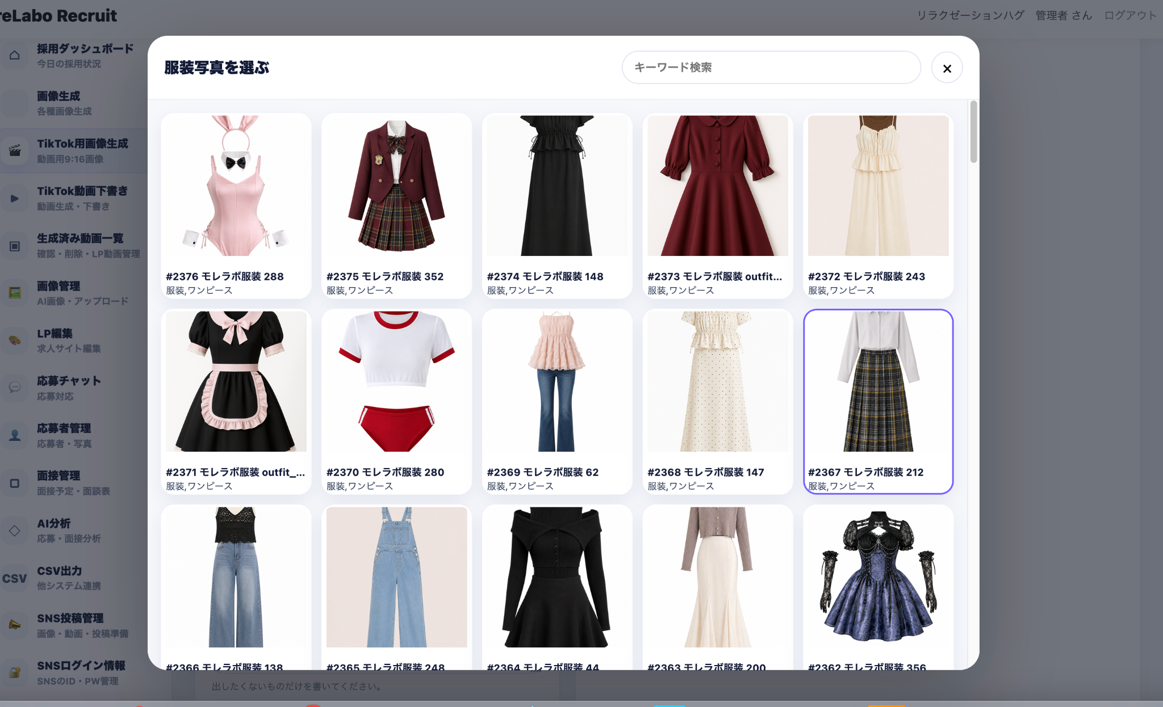The width and height of the screenshot is (1163, 707).
Task: Pick outfit #2370 red and white gym set
Action: 396,402
